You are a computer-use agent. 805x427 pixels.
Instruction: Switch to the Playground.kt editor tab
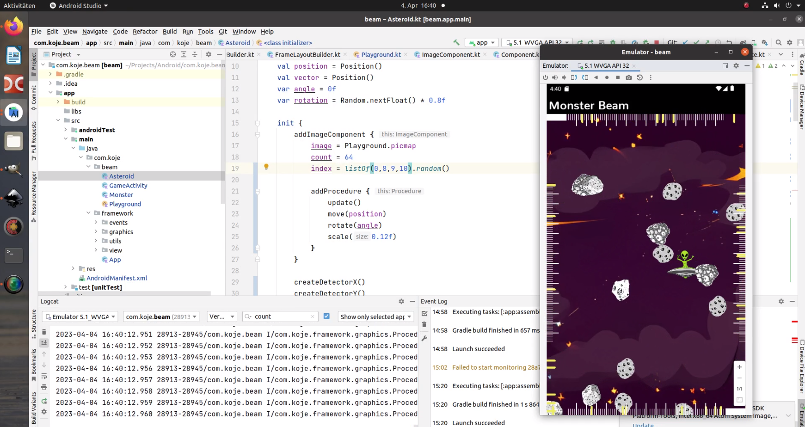[381, 55]
